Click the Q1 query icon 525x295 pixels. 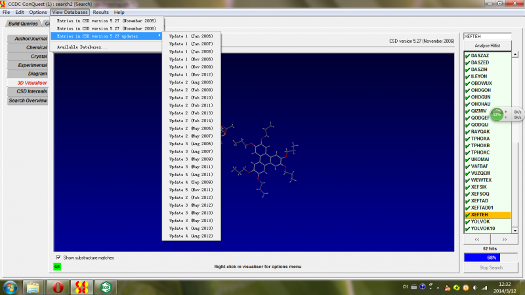tap(57, 267)
